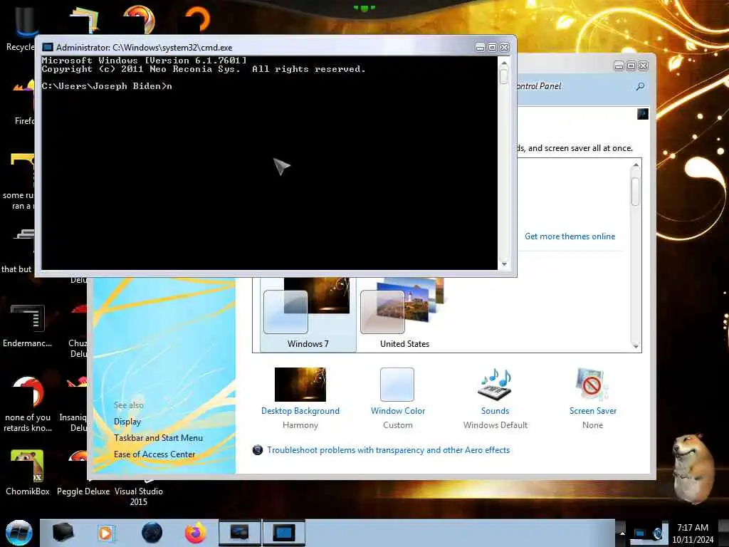Open the Windows Start orb

pyautogui.click(x=19, y=533)
